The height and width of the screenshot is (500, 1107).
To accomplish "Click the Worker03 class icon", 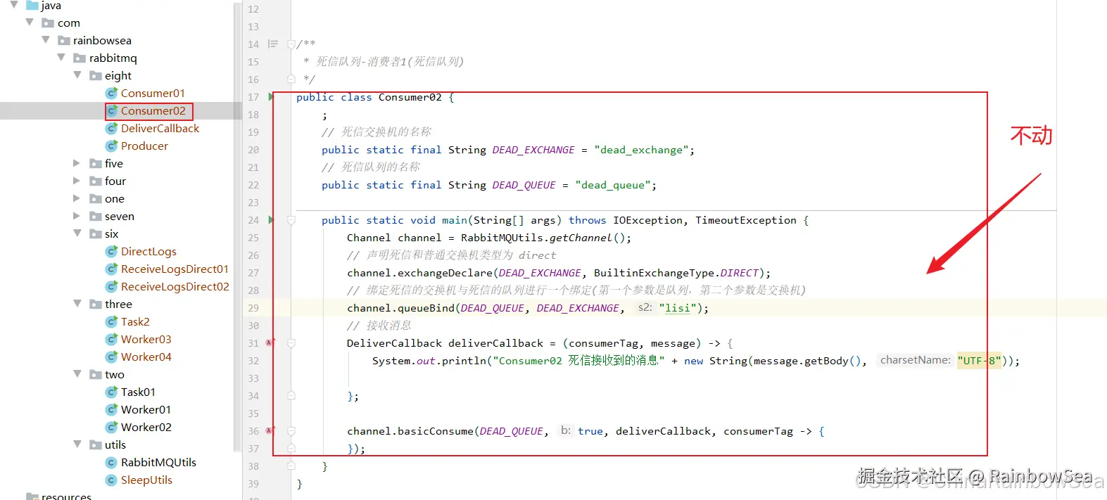I will pyautogui.click(x=111, y=339).
